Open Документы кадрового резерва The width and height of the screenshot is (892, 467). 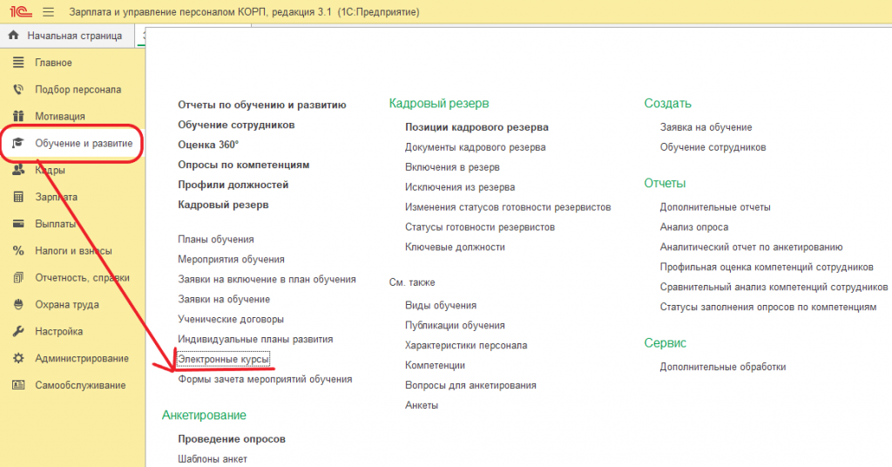475,146
